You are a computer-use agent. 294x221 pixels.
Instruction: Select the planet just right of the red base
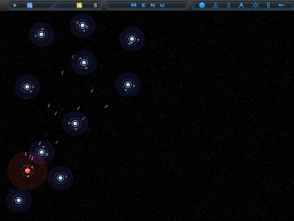point(60,178)
